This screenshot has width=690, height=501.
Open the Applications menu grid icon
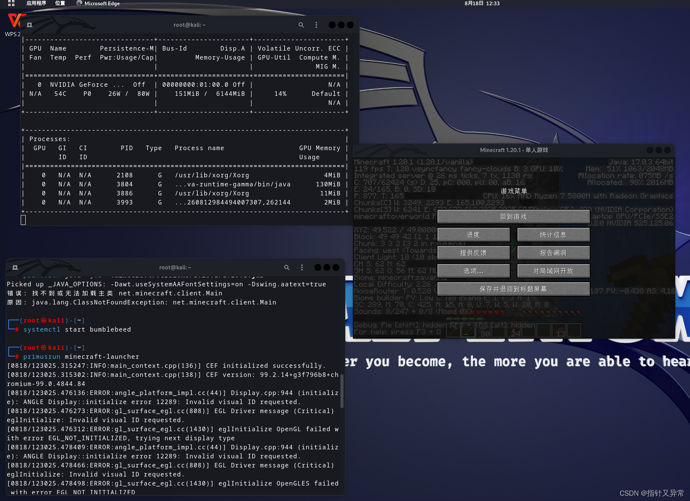[11, 3]
